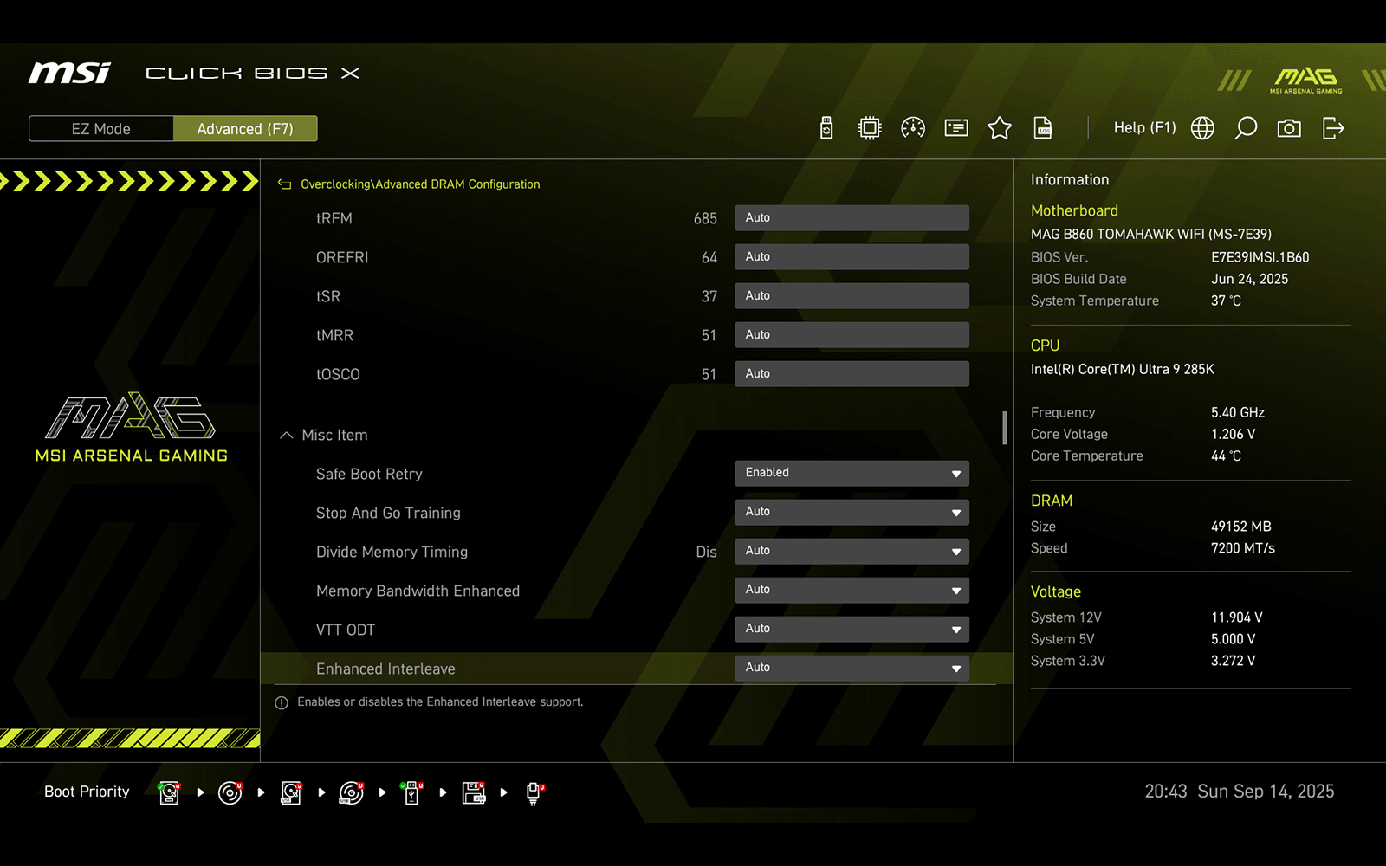
Task: Click the Boot Priority label
Action: tap(87, 792)
